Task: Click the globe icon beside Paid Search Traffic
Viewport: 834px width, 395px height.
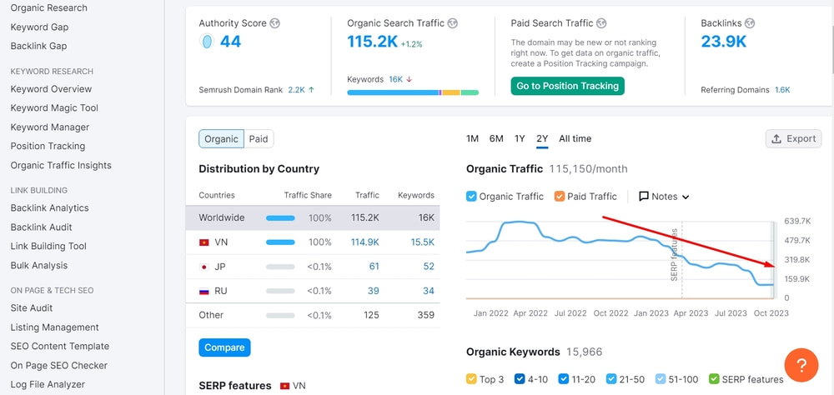Action: 601,23
